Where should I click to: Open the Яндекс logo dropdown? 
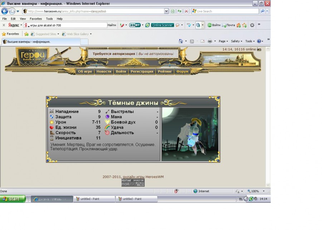(x=15, y=25)
